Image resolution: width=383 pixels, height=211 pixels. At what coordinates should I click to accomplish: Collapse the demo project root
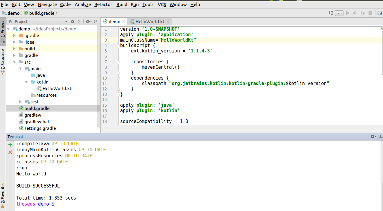pos(8,29)
